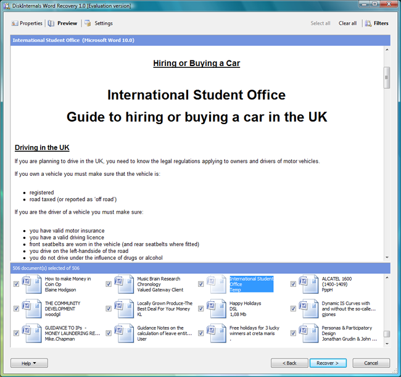
Task: Go back with the < Back button
Action: coord(289,363)
